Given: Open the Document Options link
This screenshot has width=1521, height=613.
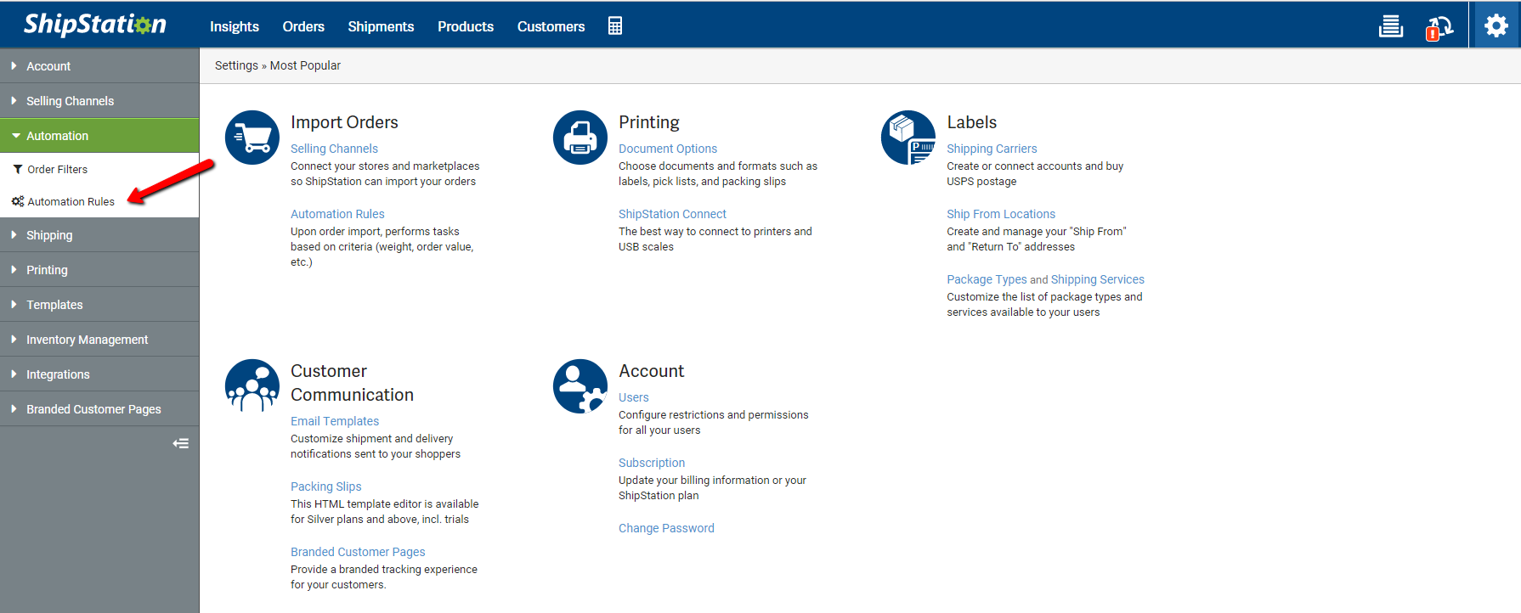Looking at the screenshot, I should coord(668,149).
